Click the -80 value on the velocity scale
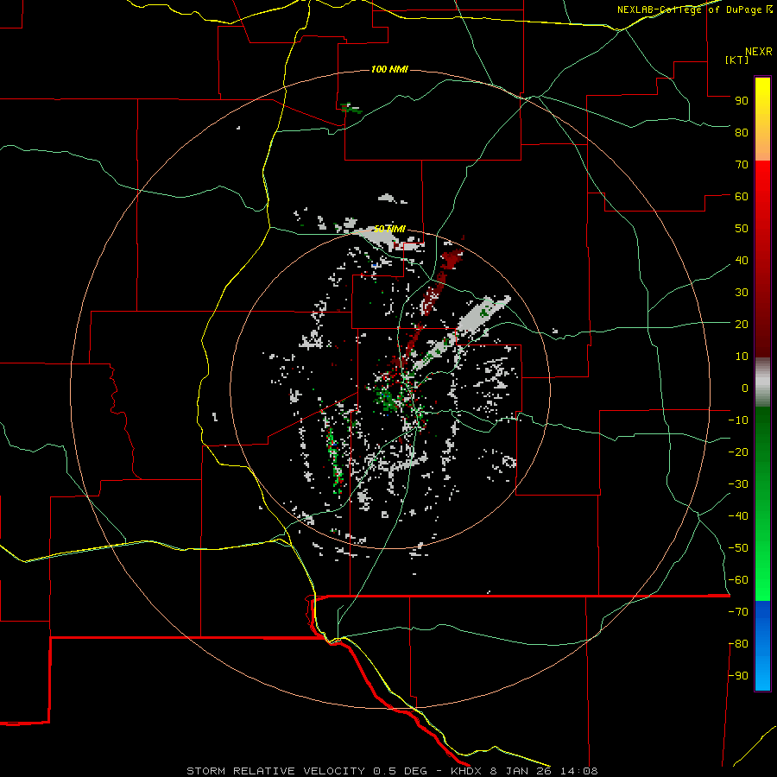Image resolution: width=777 pixels, height=777 pixels. pyautogui.click(x=738, y=644)
